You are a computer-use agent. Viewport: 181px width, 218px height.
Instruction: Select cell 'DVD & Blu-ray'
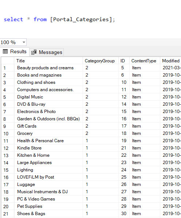(x=48, y=104)
